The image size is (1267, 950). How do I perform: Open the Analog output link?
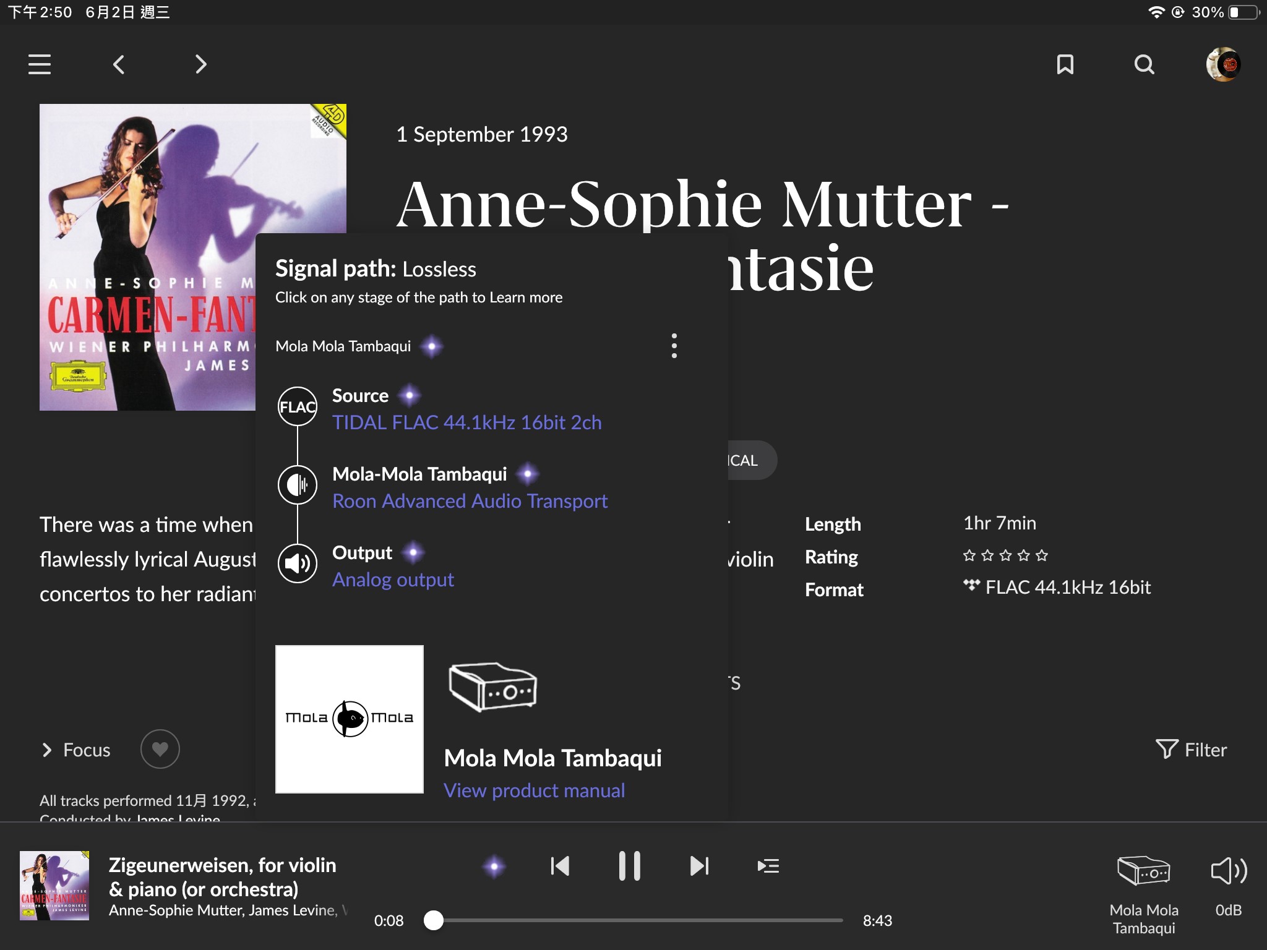click(x=393, y=580)
